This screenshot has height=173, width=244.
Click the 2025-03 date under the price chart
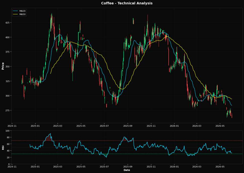[x=58, y=126]
